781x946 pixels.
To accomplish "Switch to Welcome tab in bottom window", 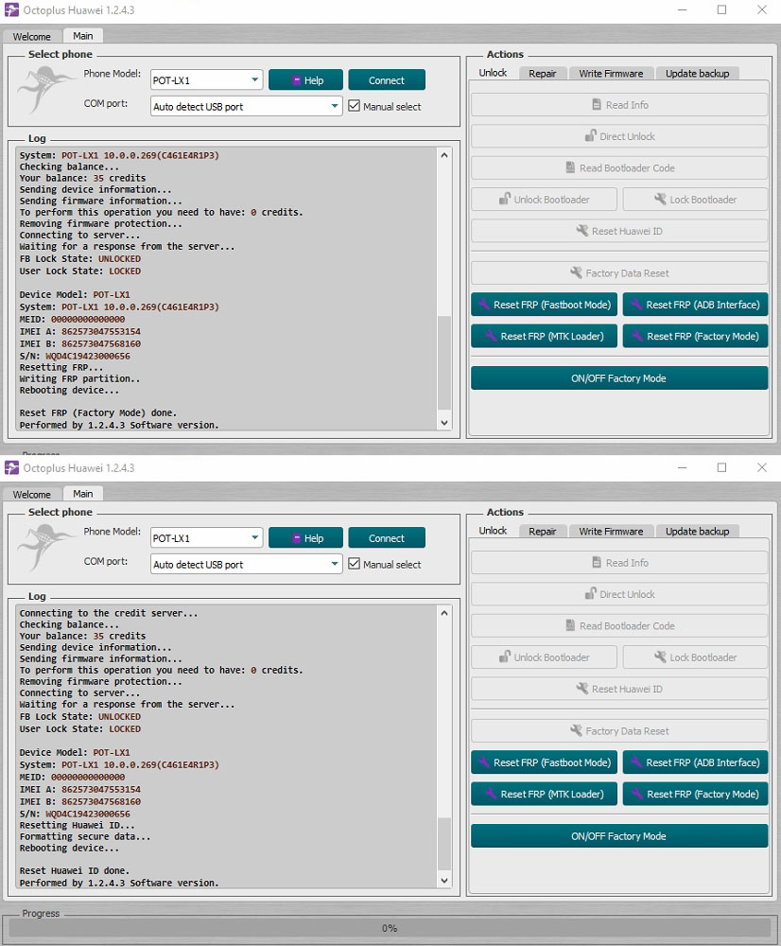I will [x=32, y=495].
